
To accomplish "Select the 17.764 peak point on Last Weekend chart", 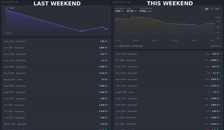I will click(6, 10).
